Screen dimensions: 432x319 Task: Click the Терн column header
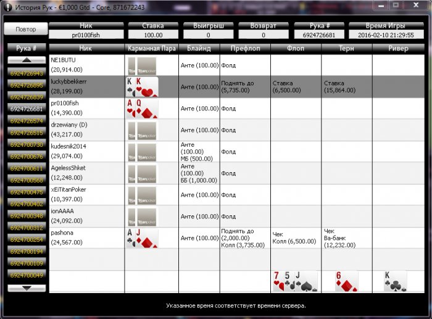347,48
